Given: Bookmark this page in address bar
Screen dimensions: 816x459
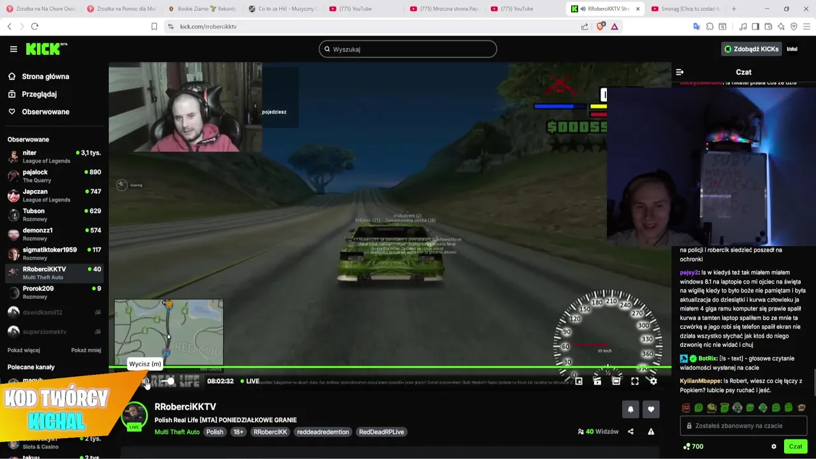Looking at the screenshot, I should [x=154, y=26].
